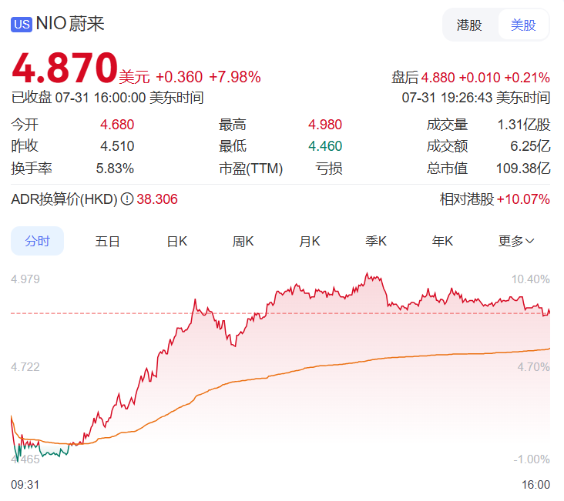Click 成交量 value 1.31亿股

[524, 125]
